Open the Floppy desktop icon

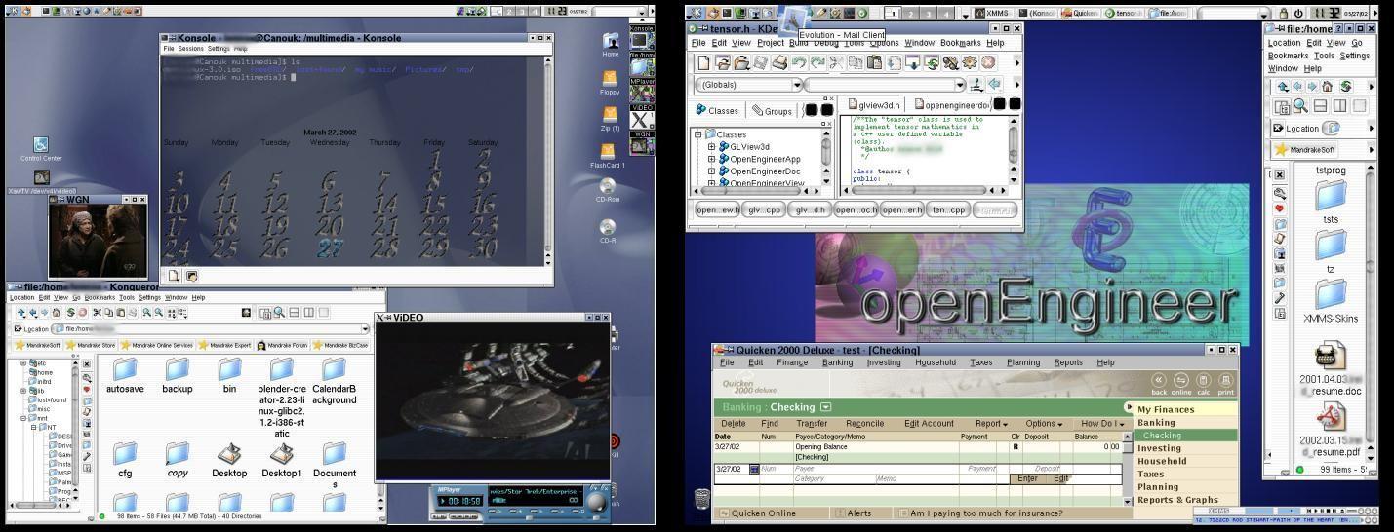(610, 83)
